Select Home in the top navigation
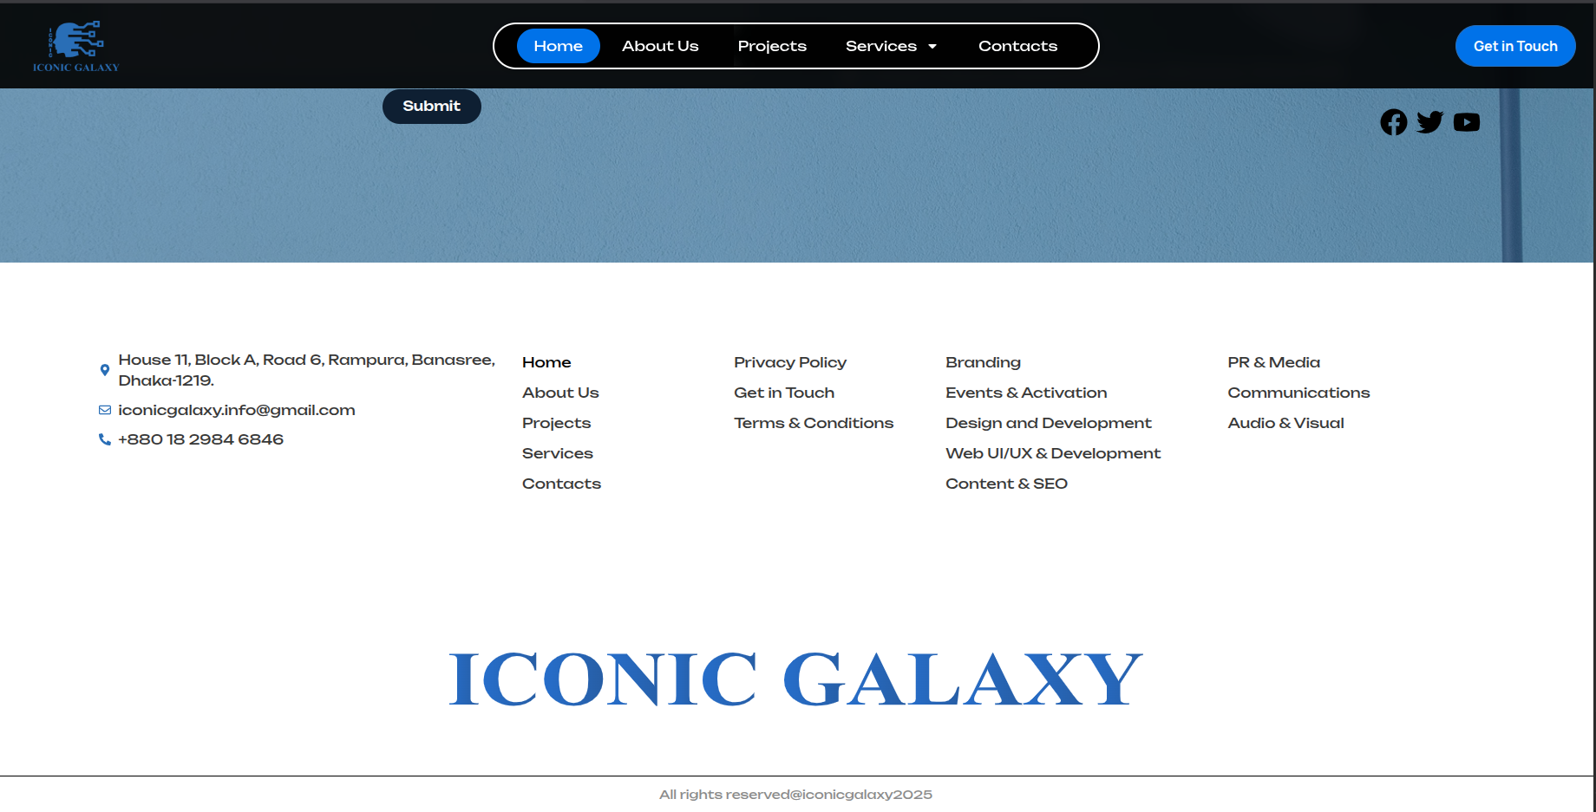The height and width of the screenshot is (812, 1596). pyautogui.click(x=558, y=46)
